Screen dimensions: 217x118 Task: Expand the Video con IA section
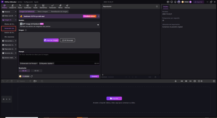point(9,16)
